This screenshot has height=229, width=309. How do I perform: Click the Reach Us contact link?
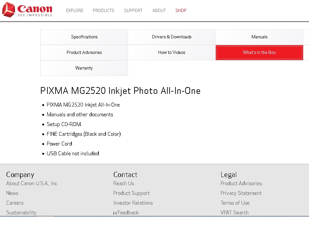tap(123, 184)
